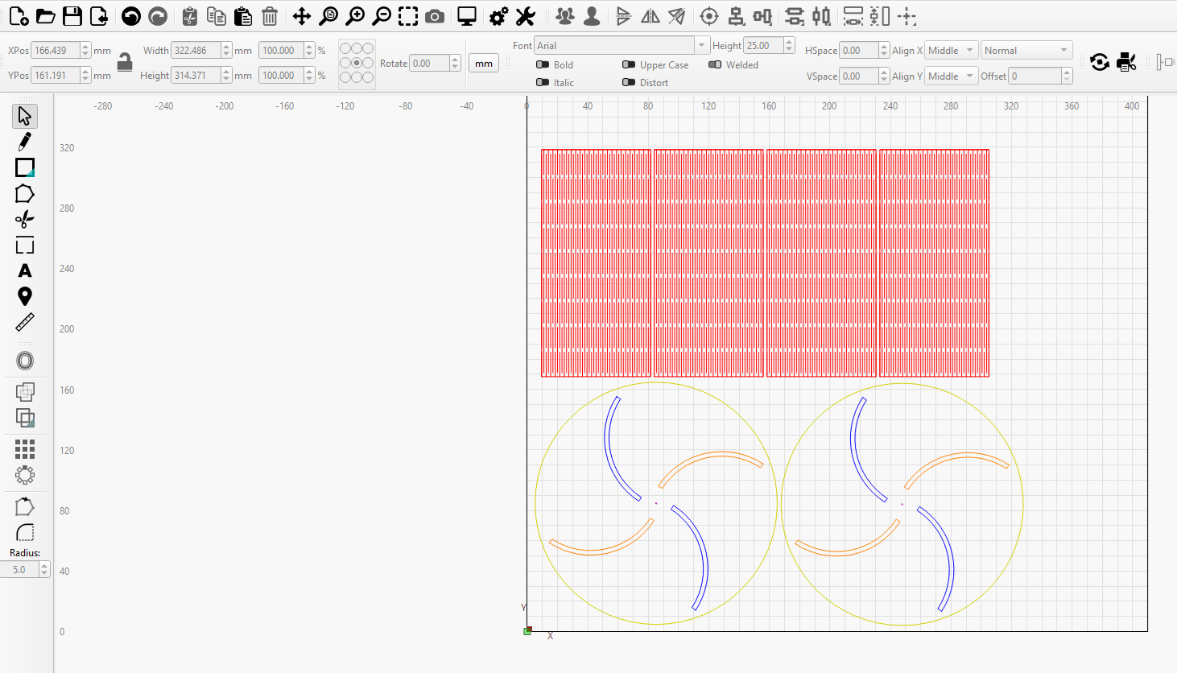Select the Create Text tool

pyautogui.click(x=25, y=271)
